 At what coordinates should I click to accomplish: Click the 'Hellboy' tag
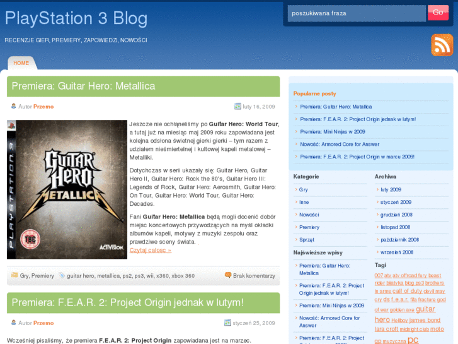point(399,321)
